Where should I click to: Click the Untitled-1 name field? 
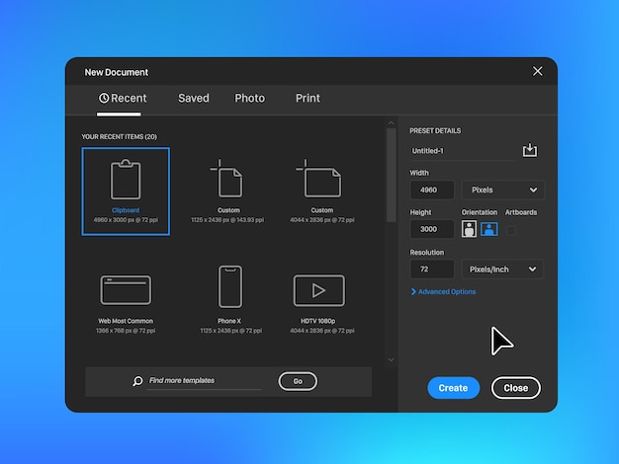point(463,151)
